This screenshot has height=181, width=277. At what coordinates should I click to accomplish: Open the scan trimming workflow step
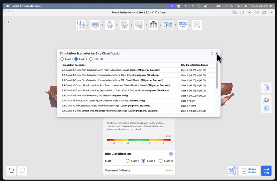tap(80, 25)
